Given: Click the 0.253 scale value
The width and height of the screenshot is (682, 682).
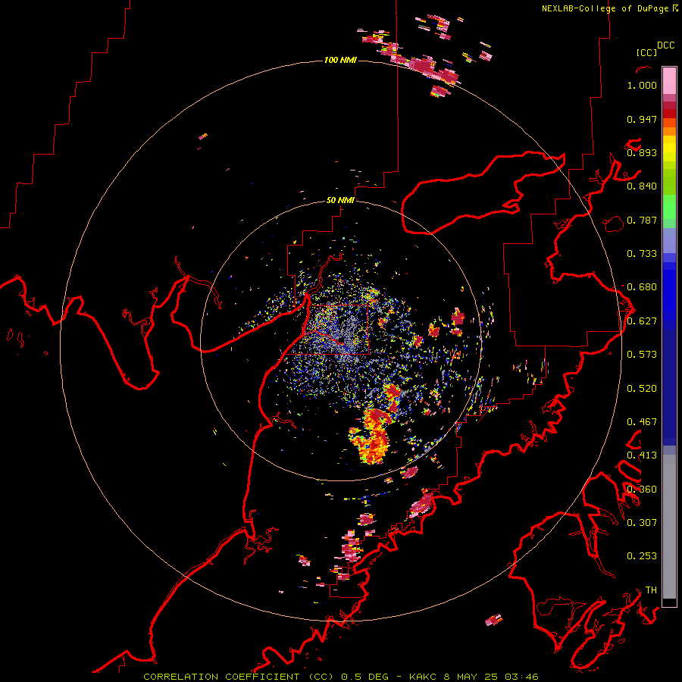Looking at the screenshot, I should [x=642, y=556].
